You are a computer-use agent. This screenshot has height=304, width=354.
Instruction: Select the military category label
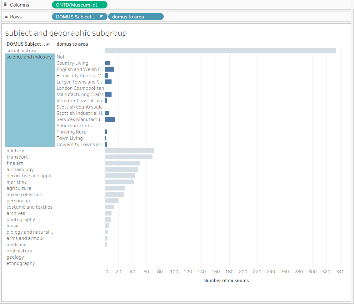point(15,150)
